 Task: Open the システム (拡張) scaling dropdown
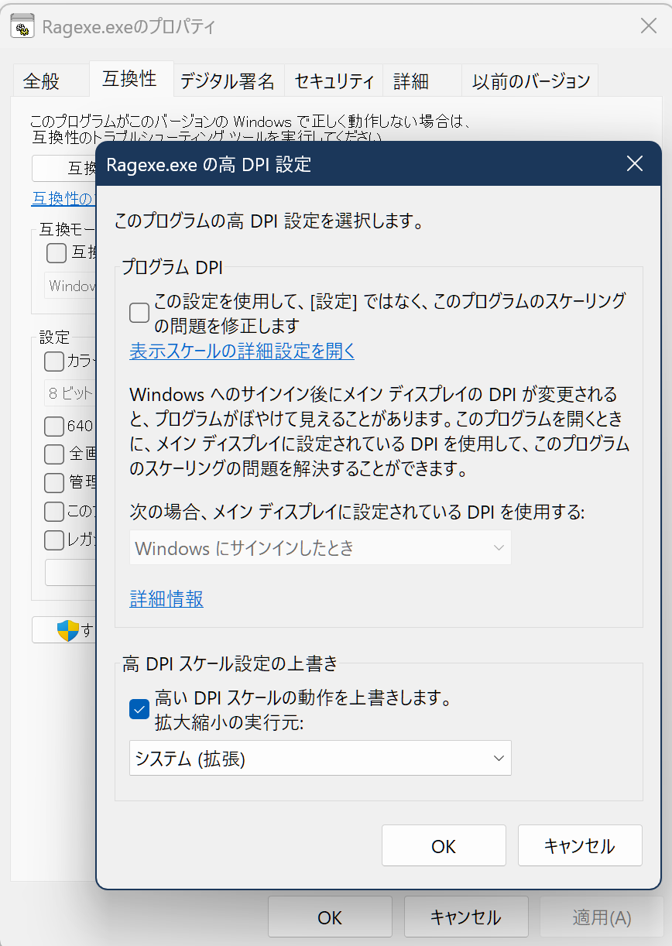tap(320, 759)
